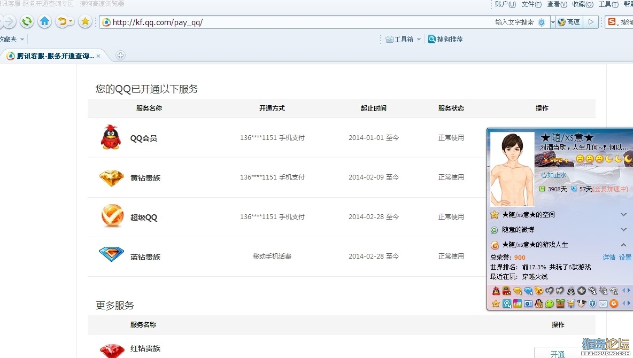Image resolution: width=633 pixels, height=358 pixels.
Task: Click the camera photo album icon in profile card
Action: coord(528,303)
